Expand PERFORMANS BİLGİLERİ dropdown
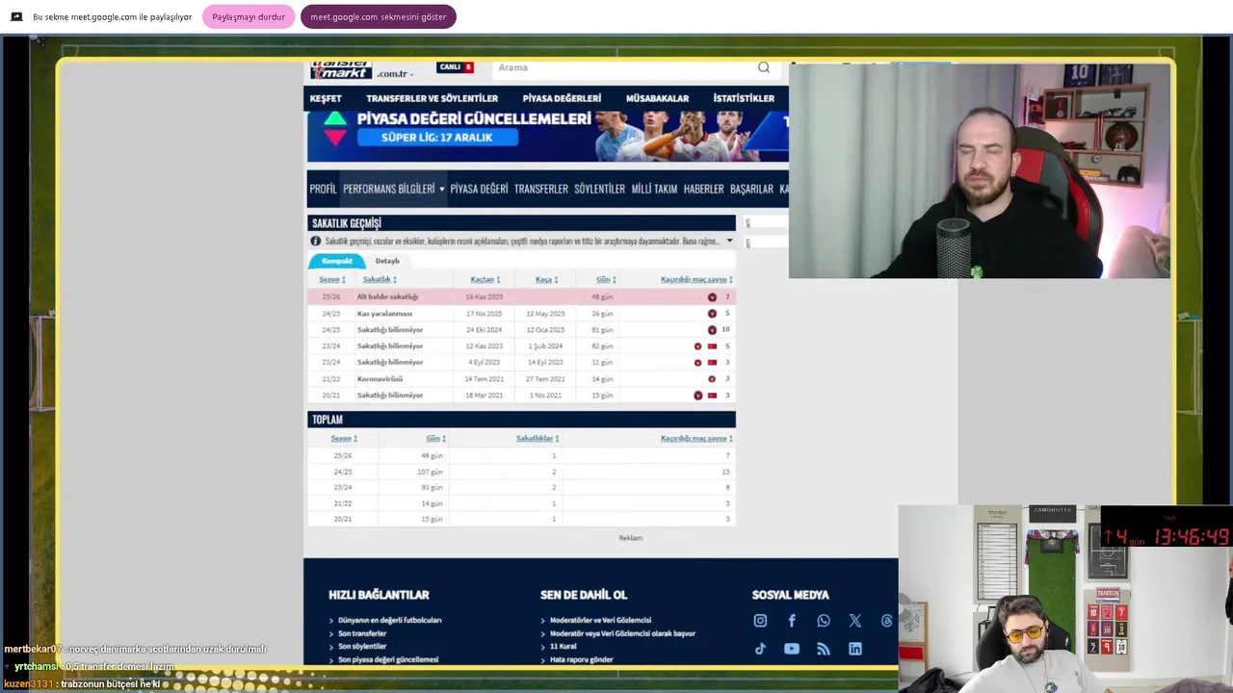 [x=393, y=189]
